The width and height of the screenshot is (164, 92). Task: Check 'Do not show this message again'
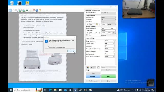48,47
